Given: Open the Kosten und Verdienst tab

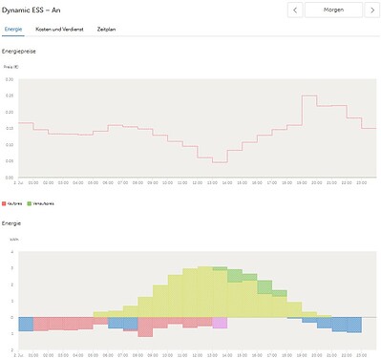Looking at the screenshot, I should point(59,30).
